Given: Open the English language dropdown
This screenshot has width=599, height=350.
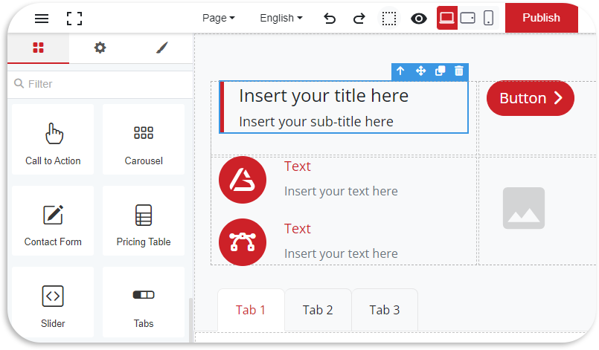Looking at the screenshot, I should point(281,18).
